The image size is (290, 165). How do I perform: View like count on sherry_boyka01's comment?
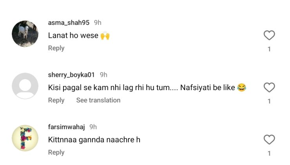click(269, 101)
